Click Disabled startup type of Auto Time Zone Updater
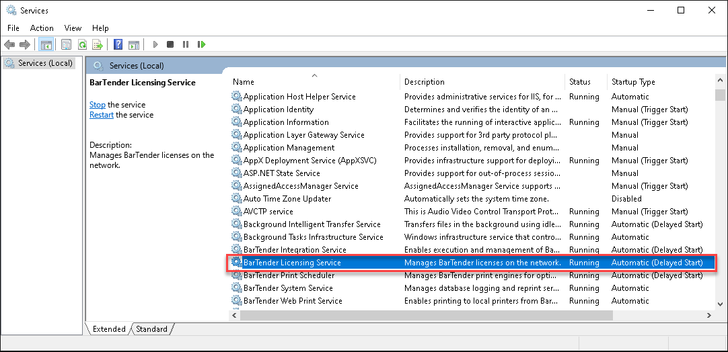This screenshot has width=728, height=352. (626, 198)
